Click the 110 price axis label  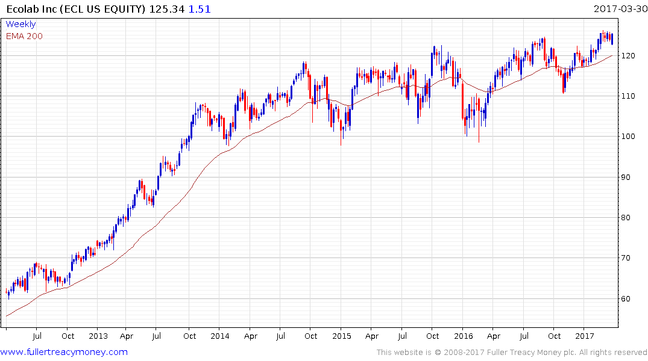pos(628,96)
